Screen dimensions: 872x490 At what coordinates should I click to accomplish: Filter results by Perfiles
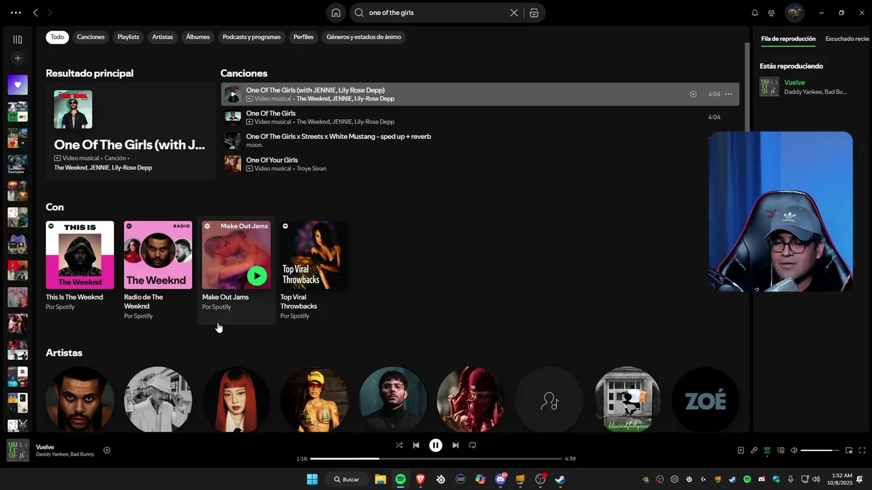coord(303,37)
